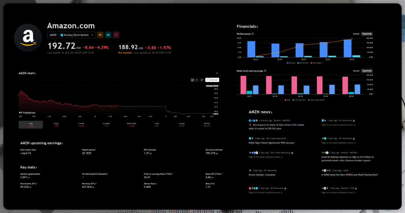
Task: Switch chart to candlestick style icon
Action: click(x=196, y=80)
